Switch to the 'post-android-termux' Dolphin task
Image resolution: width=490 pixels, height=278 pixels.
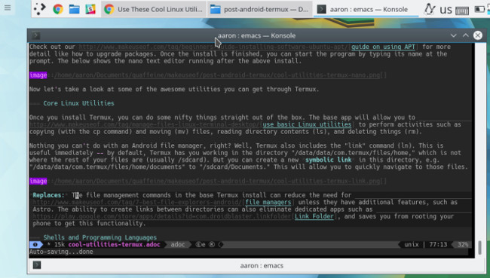pos(259,9)
